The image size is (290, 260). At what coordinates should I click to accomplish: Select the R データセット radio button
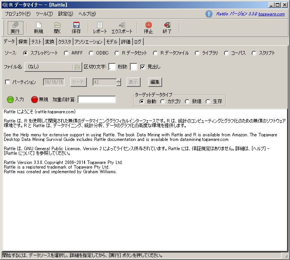[117, 53]
